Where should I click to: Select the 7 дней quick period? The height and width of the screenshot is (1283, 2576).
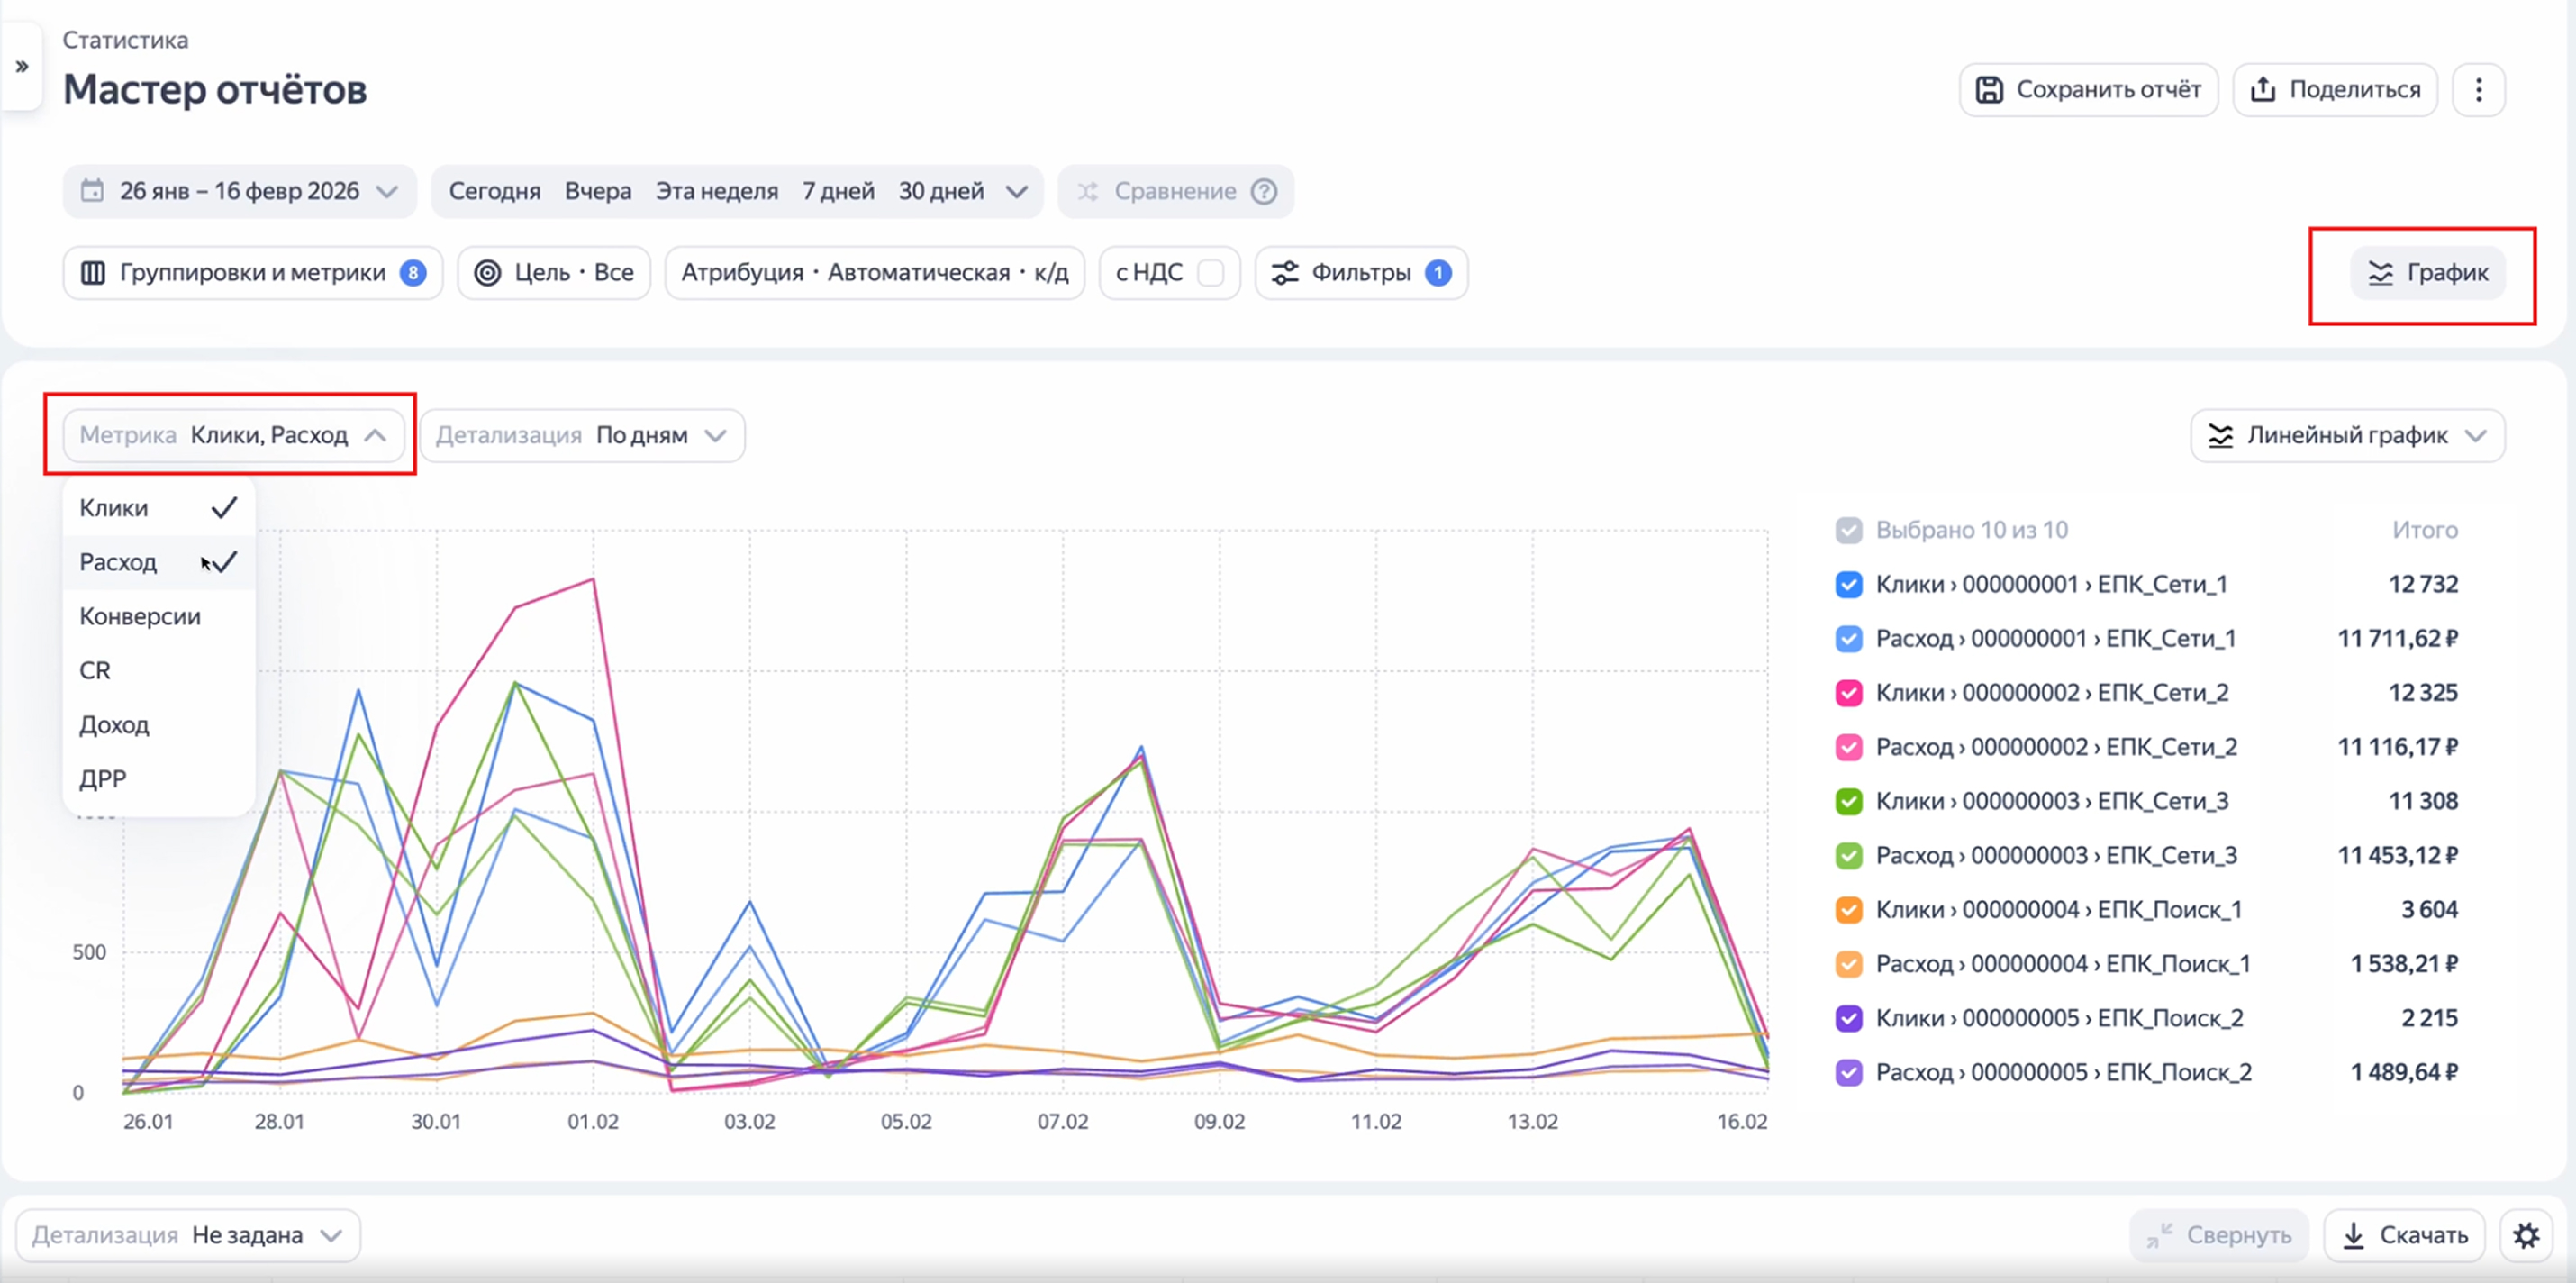click(837, 191)
